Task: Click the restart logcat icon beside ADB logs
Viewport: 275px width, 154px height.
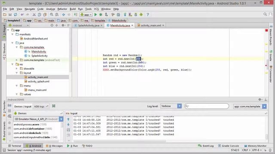Action: click(54, 106)
